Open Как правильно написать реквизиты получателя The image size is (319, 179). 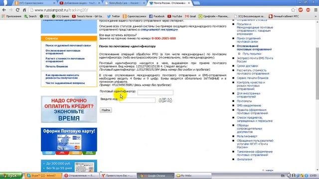click(x=62, y=76)
